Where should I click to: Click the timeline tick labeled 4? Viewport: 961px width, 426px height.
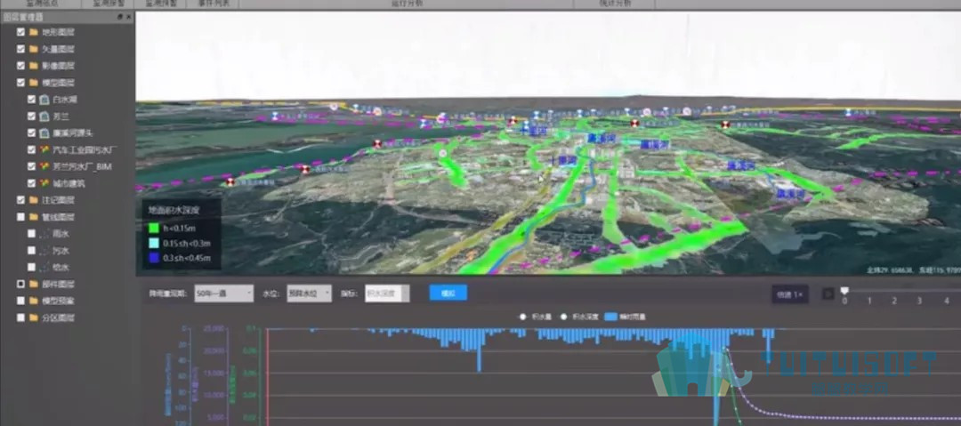[x=947, y=301]
